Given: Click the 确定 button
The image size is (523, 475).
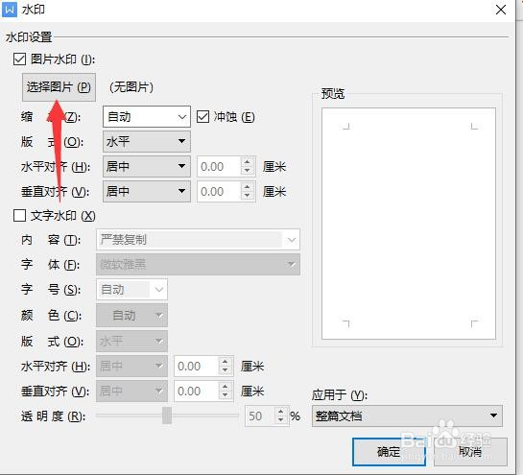Looking at the screenshot, I should coord(389,452).
